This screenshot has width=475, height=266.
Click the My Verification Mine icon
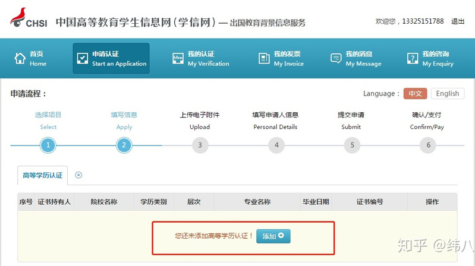pyautogui.click(x=178, y=58)
